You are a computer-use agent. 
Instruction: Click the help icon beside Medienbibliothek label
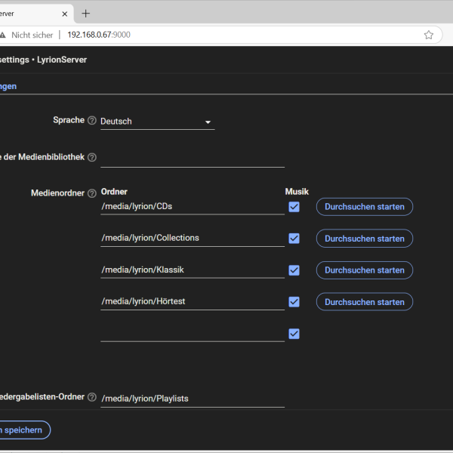tap(92, 157)
